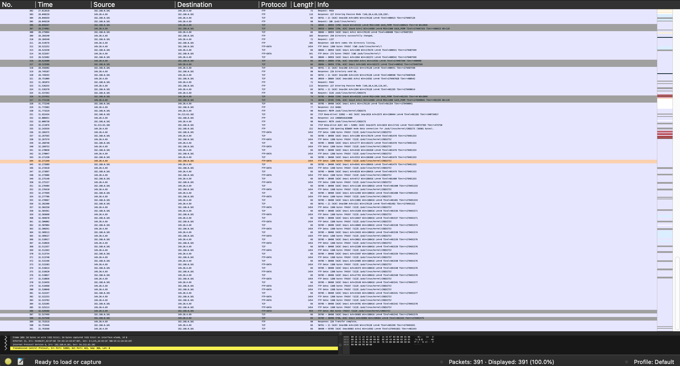Viewport: 680px width, 366px height.
Task: Click the Packets: 391 displayed counter
Action: pos(502,361)
